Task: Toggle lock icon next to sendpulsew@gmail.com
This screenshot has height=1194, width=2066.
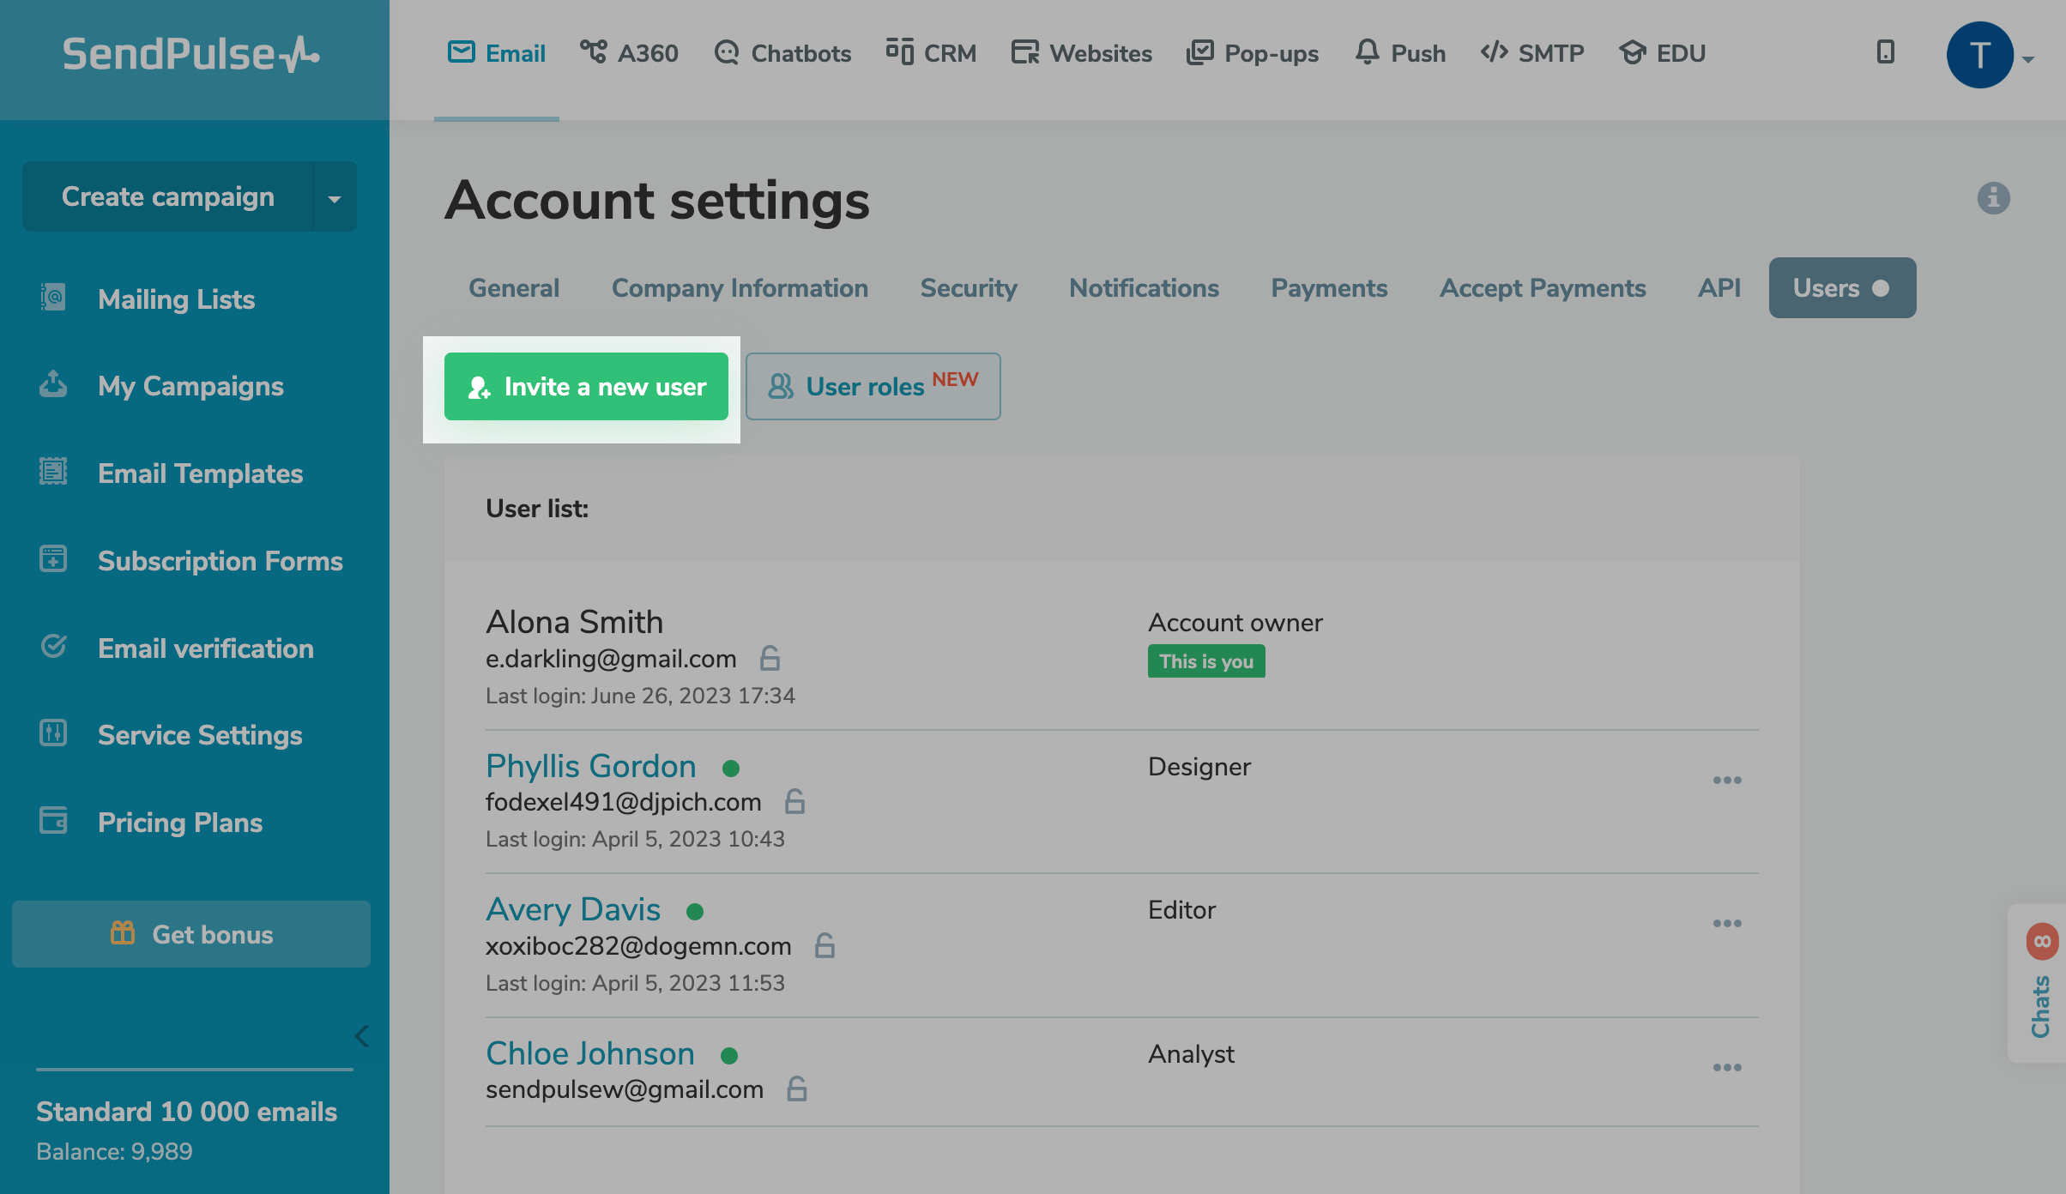Action: click(796, 1089)
